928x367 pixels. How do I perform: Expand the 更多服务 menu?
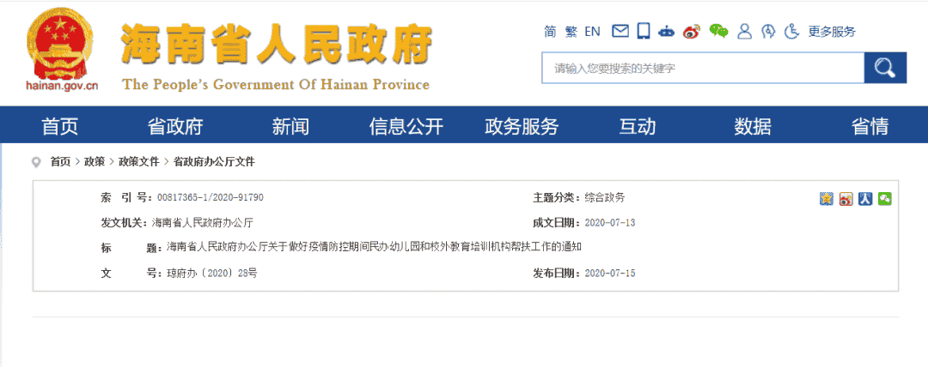[832, 32]
